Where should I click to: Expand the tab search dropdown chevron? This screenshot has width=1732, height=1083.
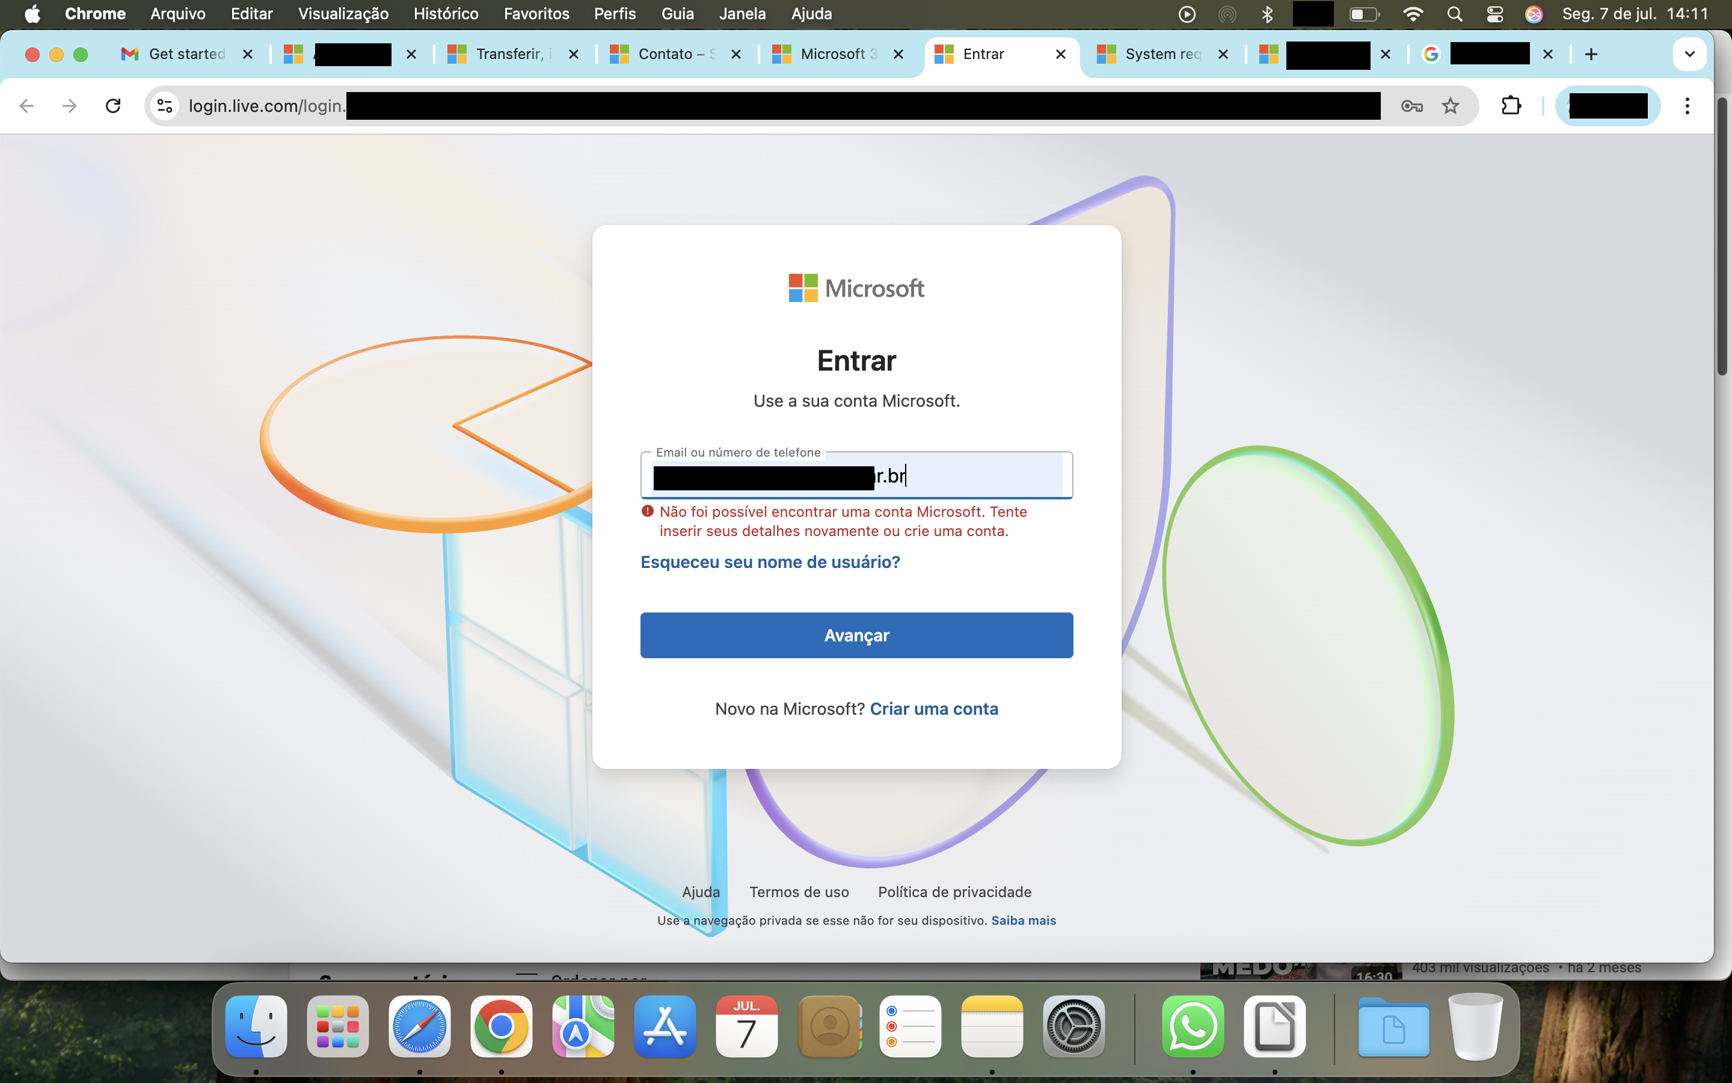1689,54
